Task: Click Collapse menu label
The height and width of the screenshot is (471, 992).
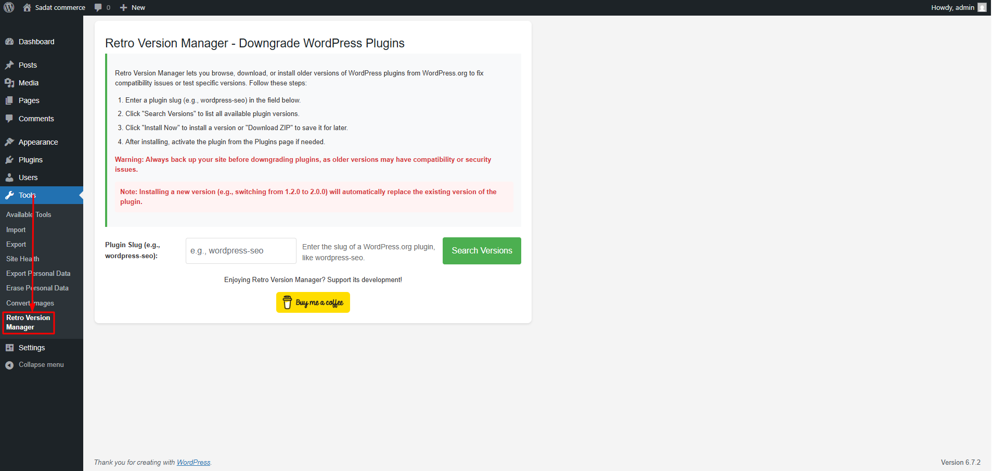Action: coord(41,365)
